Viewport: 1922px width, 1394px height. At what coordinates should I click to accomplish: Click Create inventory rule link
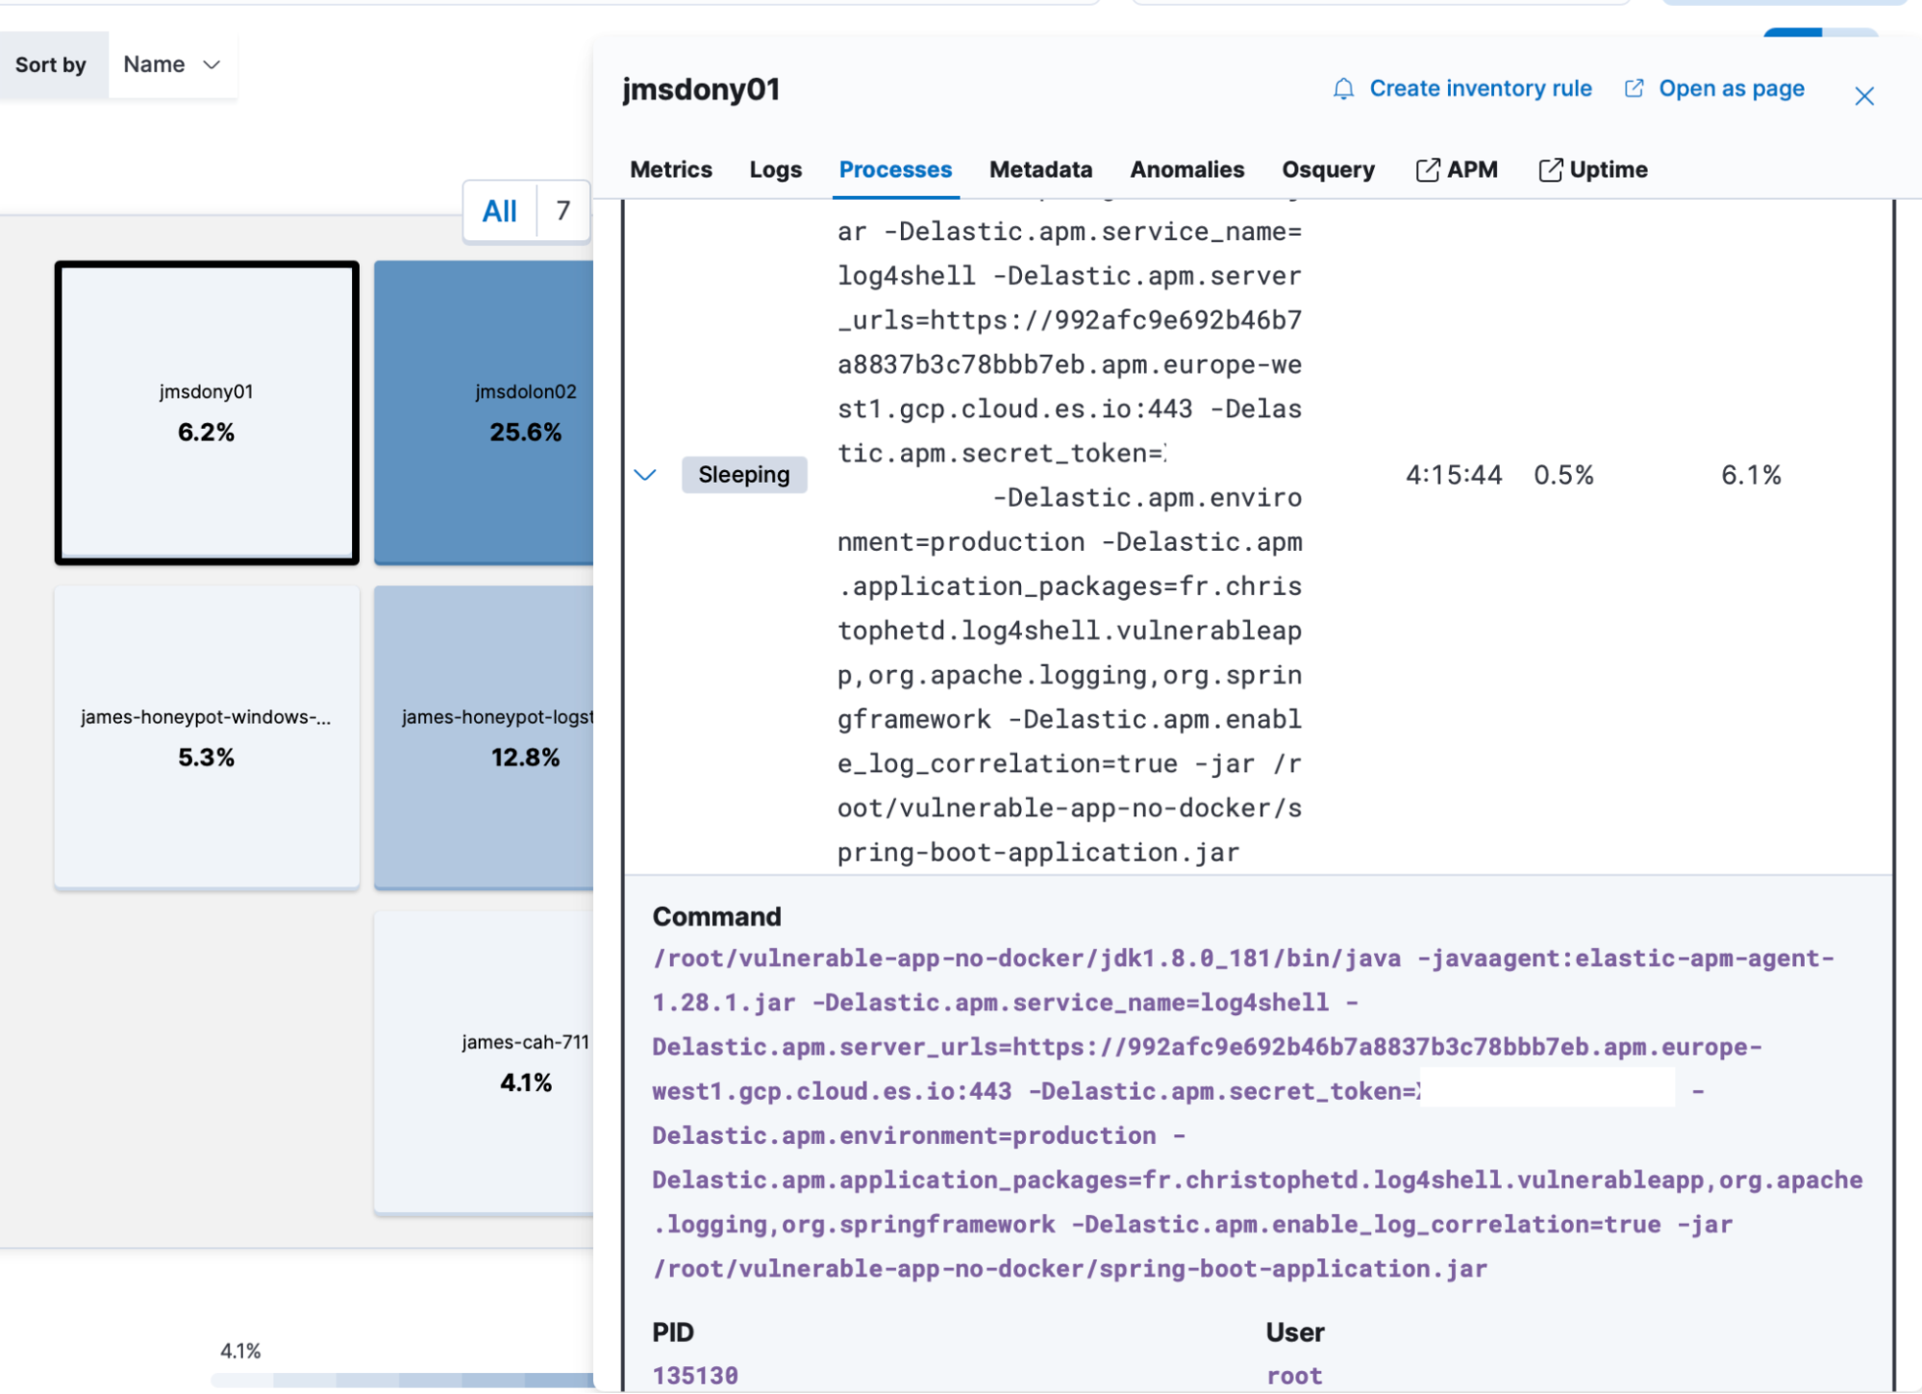[1481, 88]
